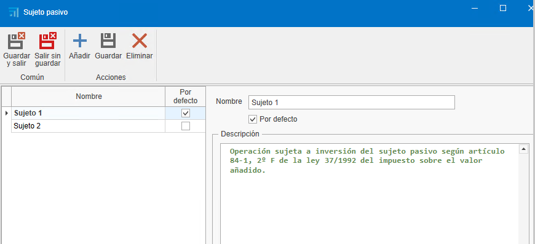This screenshot has height=244, width=535.
Task: Click the Nombre input field
Action: click(x=351, y=102)
